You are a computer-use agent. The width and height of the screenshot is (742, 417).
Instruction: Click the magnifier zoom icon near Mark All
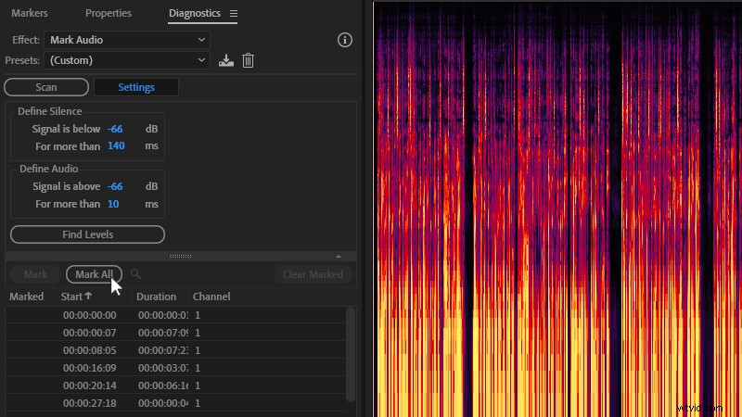pyautogui.click(x=135, y=273)
